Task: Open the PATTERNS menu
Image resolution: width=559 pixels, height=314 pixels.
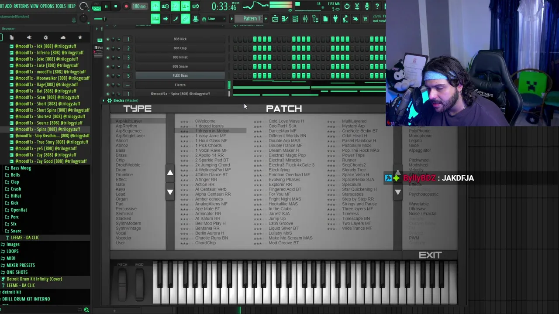Action: click(x=21, y=6)
